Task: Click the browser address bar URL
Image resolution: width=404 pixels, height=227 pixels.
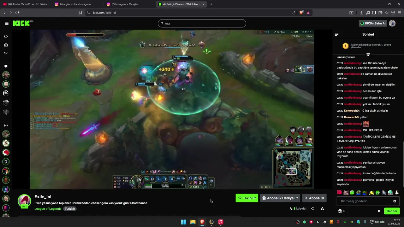Action: (x=104, y=13)
